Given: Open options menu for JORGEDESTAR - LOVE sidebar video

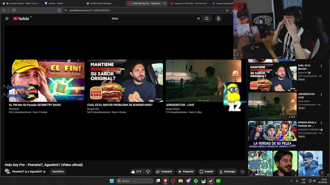Looking at the screenshot, I should pos(321,95).
